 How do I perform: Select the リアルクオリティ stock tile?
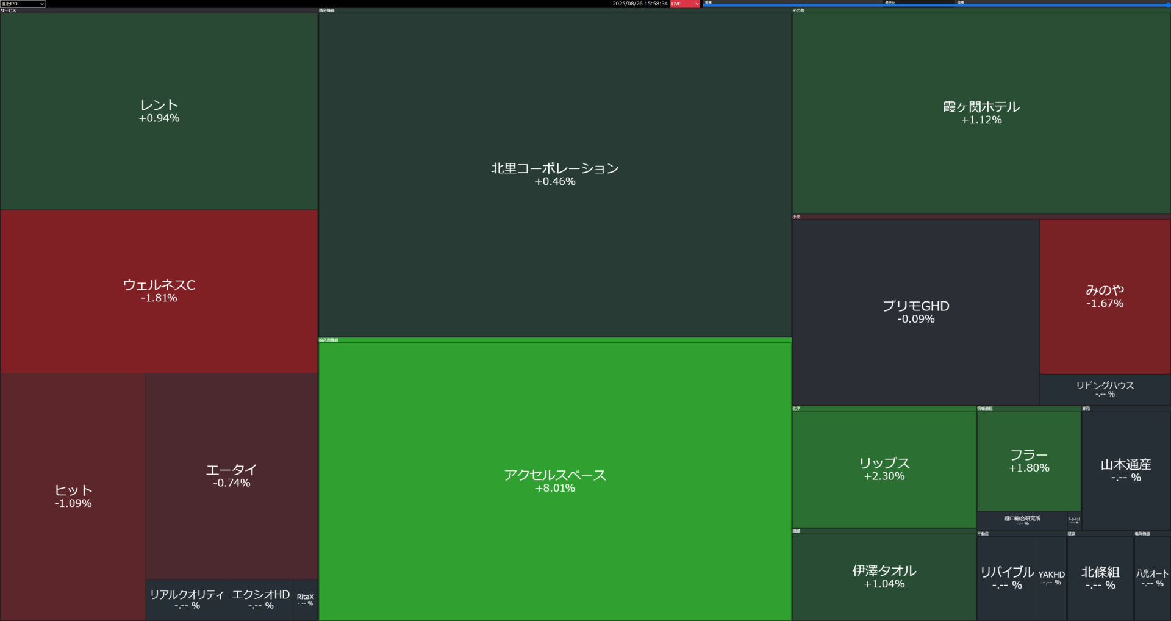tap(187, 600)
